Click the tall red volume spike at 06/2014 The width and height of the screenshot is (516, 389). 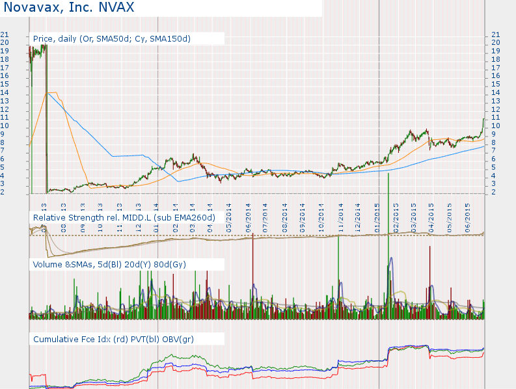pos(252,276)
